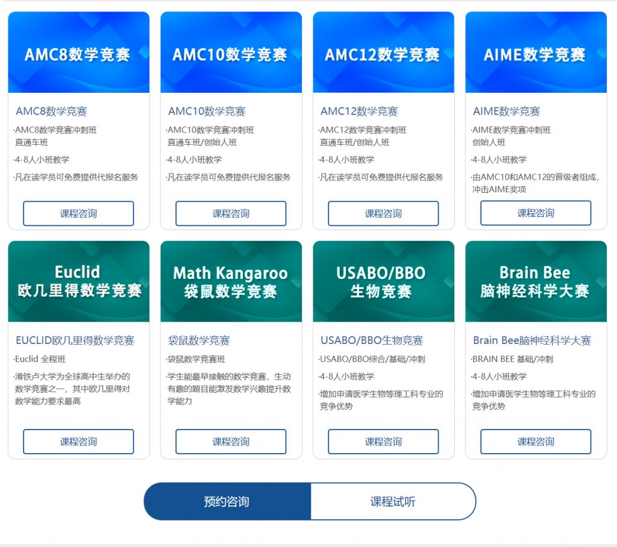Click the 课程咨询 button under 袋鼠数学竞赛
Screen dimensions: 617x547
tap(231, 442)
